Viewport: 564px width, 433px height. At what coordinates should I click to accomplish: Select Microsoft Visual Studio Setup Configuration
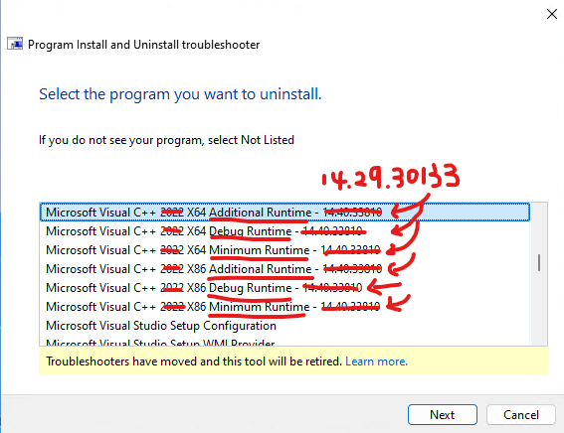click(284, 326)
